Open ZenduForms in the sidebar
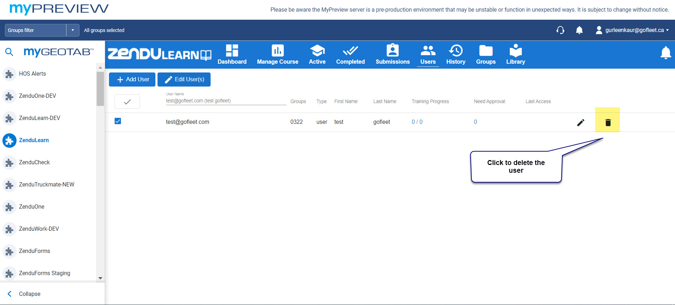The height and width of the screenshot is (305, 675). pyautogui.click(x=34, y=251)
